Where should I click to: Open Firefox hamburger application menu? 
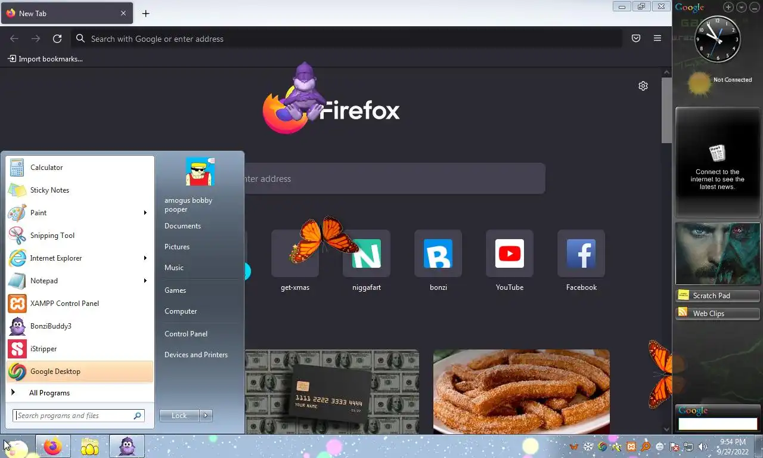(x=657, y=39)
